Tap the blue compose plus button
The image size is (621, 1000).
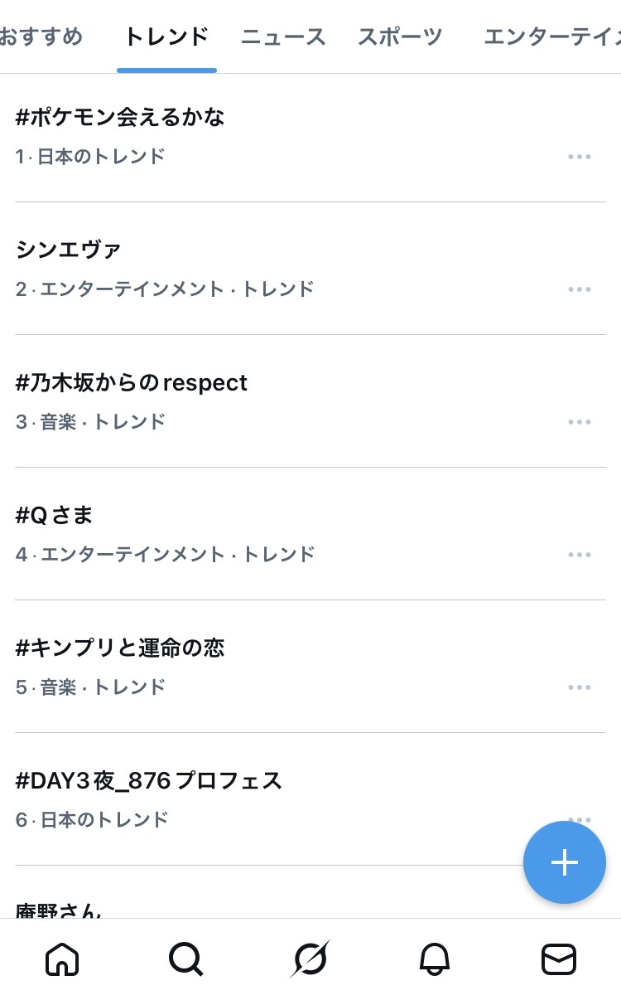coord(564,862)
